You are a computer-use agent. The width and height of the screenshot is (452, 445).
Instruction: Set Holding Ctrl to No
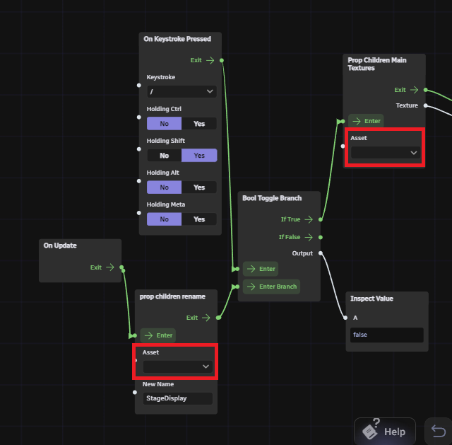coord(165,124)
